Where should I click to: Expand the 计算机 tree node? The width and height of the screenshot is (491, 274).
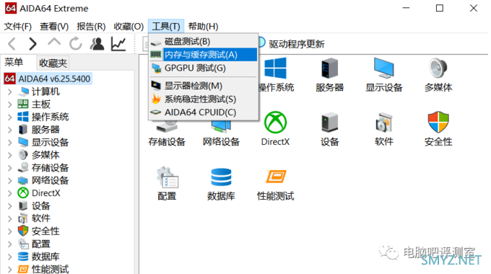click(10, 92)
